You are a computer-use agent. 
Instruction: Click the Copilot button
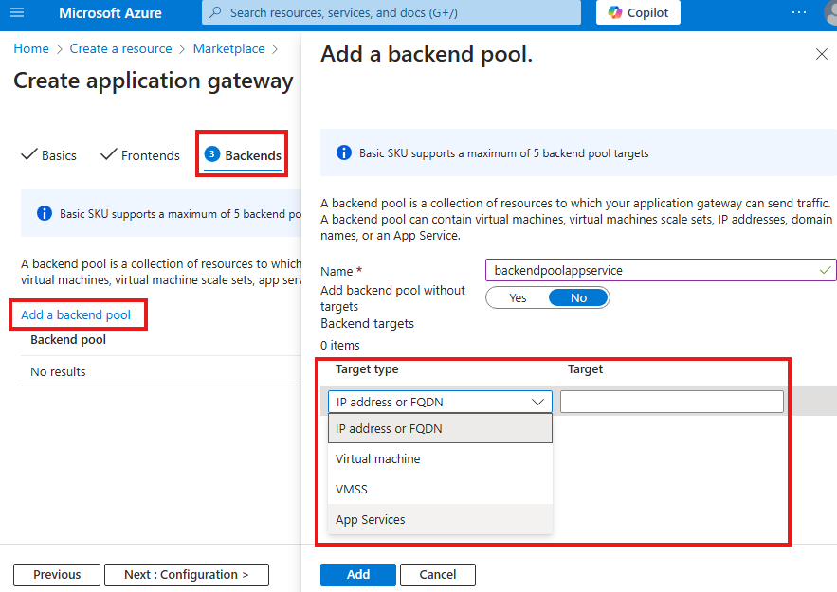[638, 12]
